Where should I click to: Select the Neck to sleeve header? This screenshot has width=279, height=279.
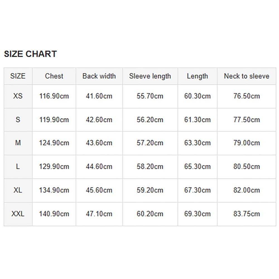pos(247,76)
